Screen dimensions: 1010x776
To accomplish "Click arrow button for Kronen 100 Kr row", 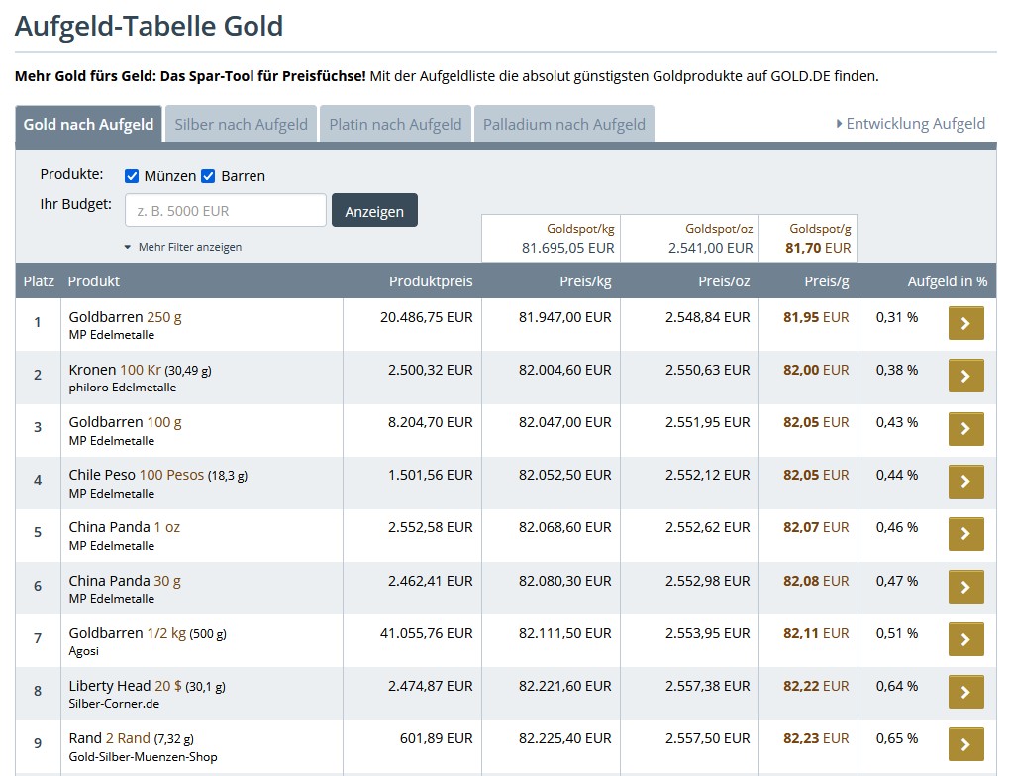I will coord(965,376).
